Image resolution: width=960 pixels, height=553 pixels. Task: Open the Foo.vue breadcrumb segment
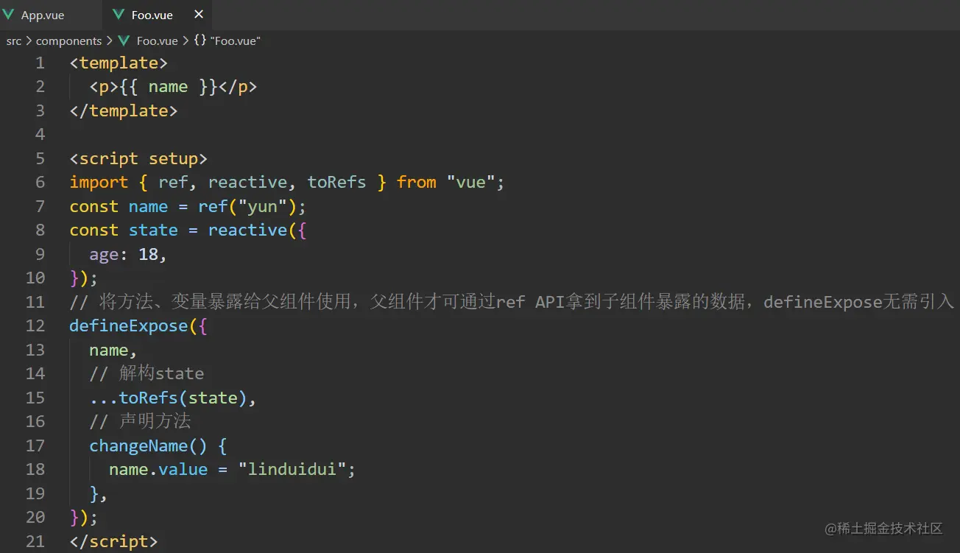tap(157, 41)
